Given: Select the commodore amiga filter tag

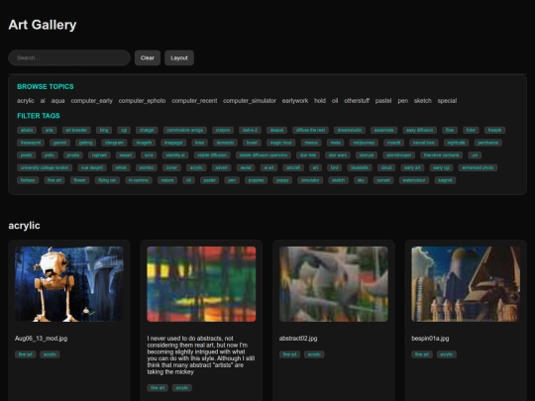Looking at the screenshot, I should coord(185,131).
